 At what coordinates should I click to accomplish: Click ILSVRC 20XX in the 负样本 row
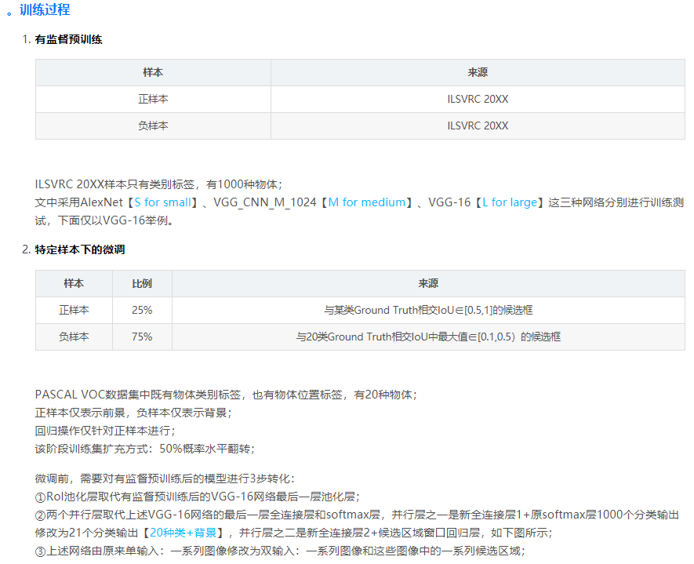pos(478,126)
